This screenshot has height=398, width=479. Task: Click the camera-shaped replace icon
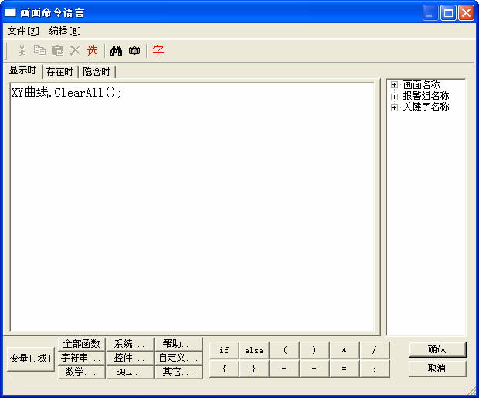[134, 51]
